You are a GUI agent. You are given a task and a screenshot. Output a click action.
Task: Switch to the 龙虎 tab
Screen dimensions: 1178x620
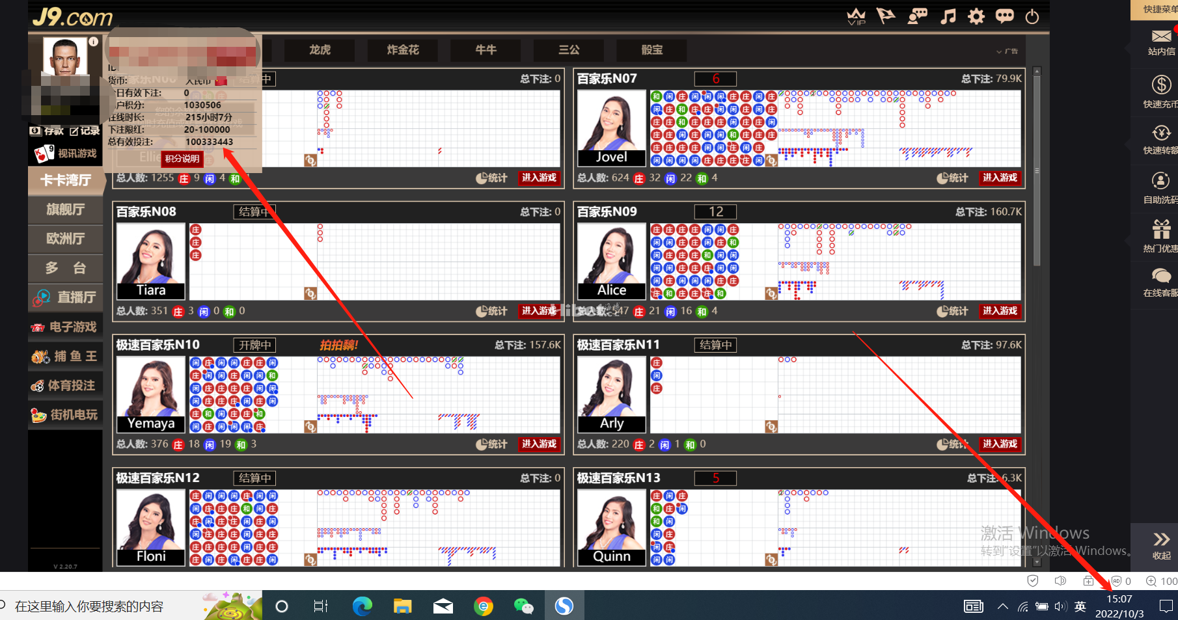pos(320,50)
